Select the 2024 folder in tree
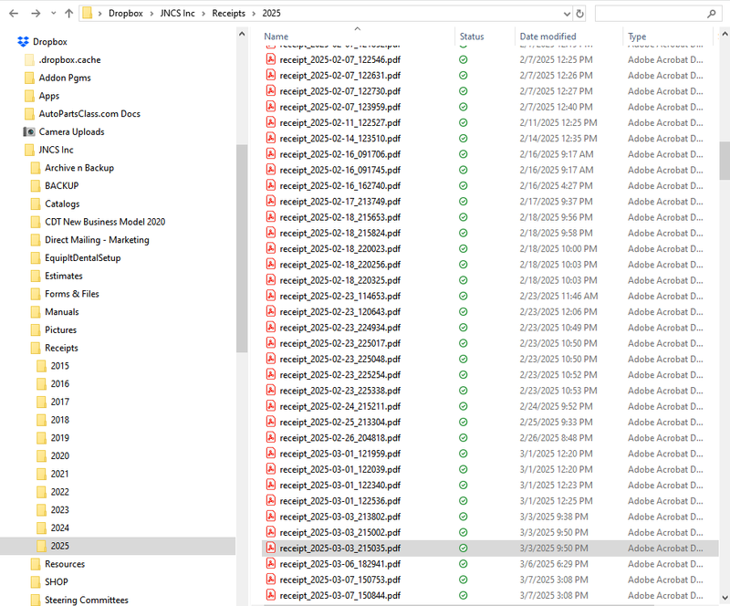Screen dimensions: 730x606 (x=59, y=528)
